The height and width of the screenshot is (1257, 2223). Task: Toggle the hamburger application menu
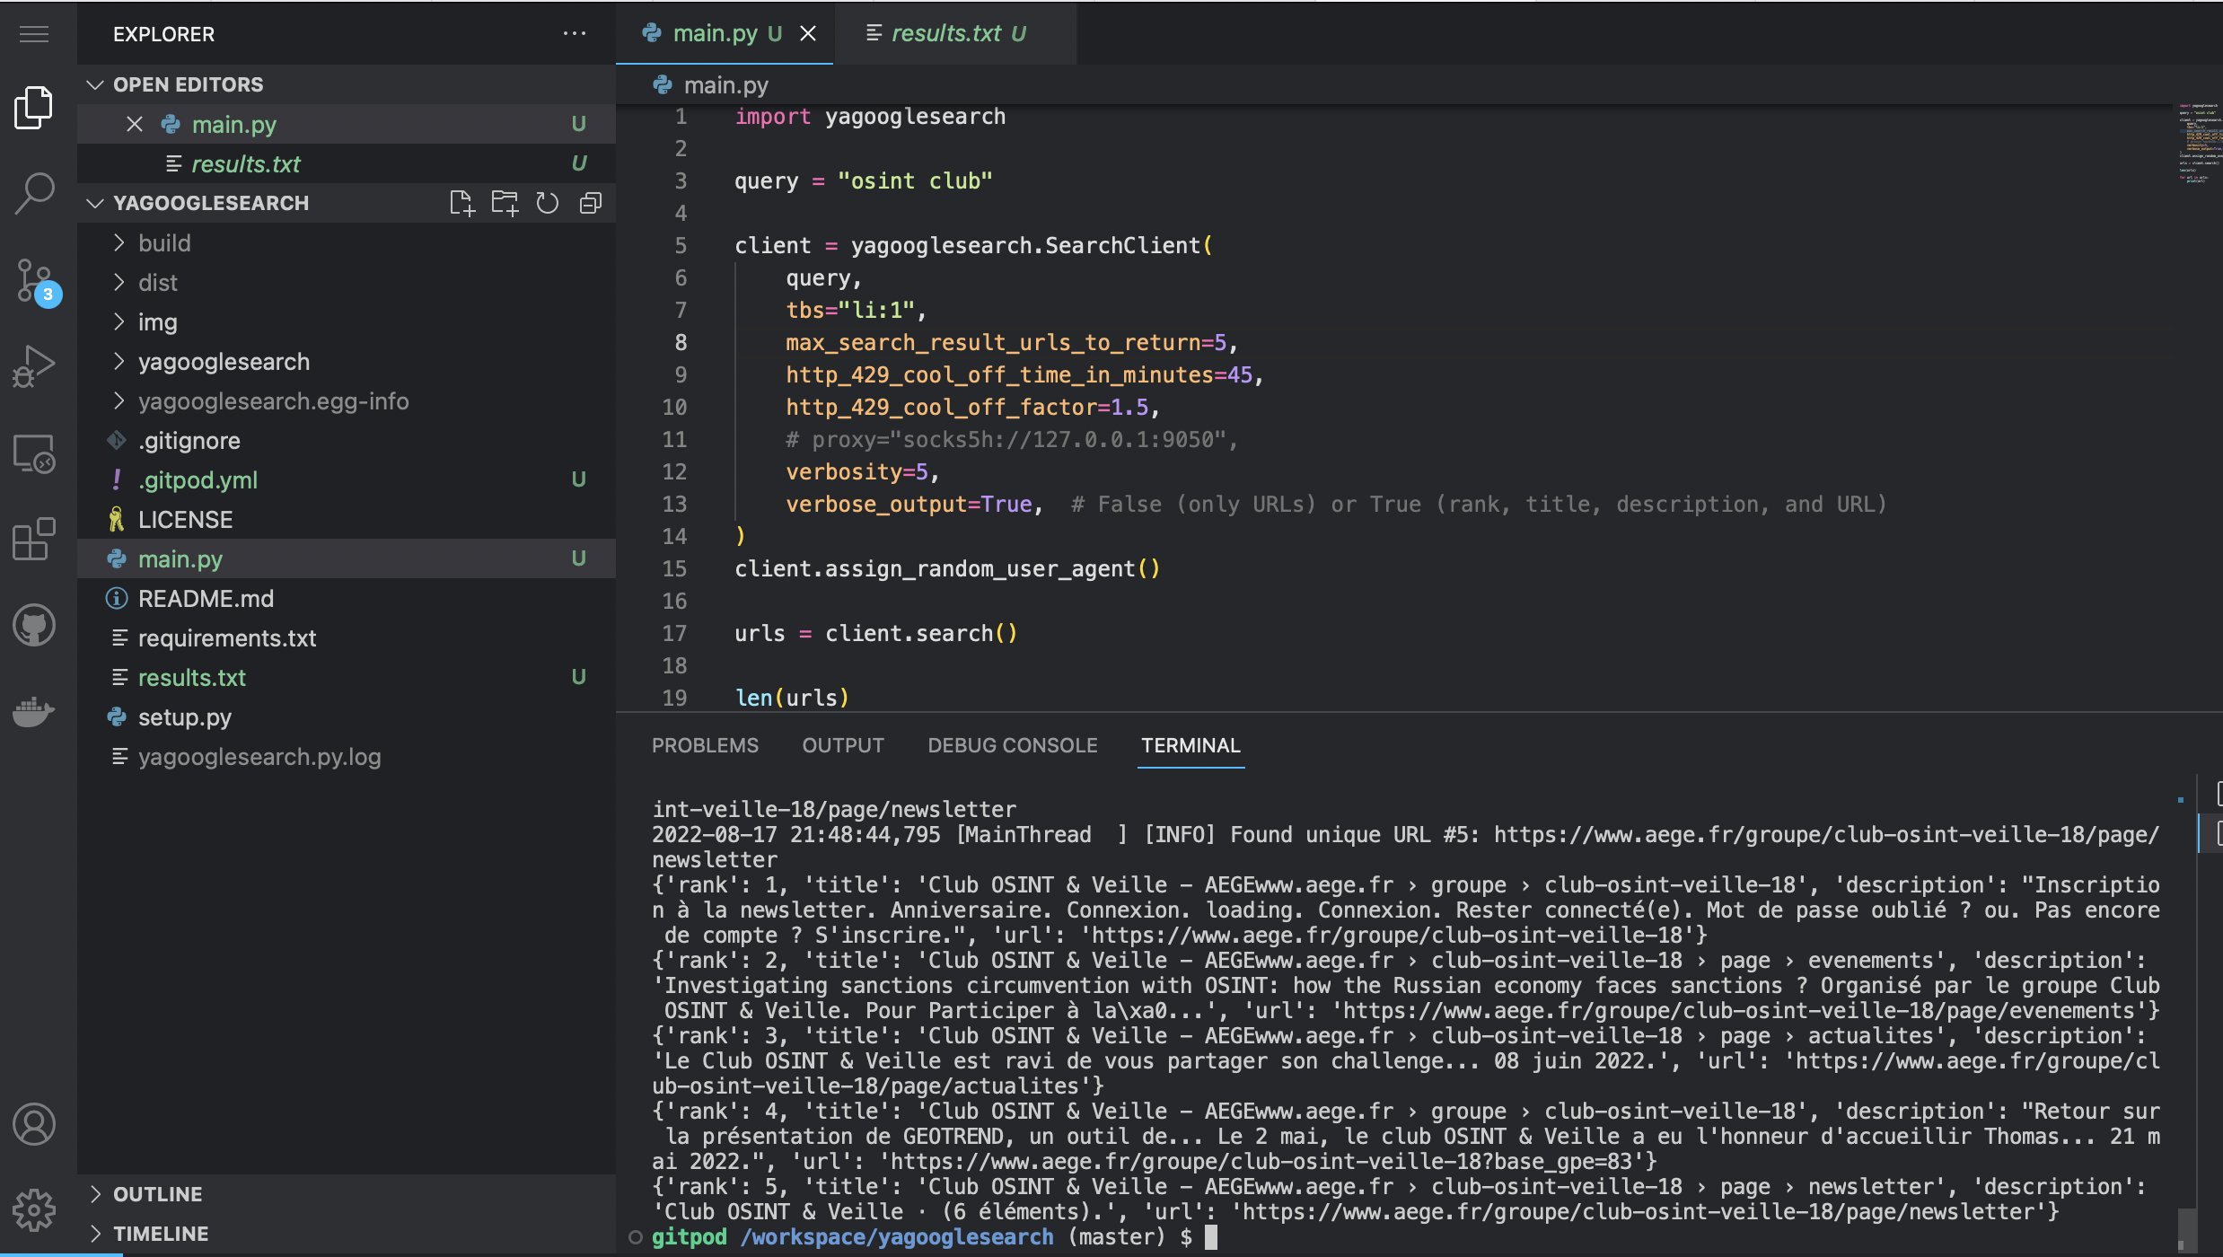click(x=35, y=34)
